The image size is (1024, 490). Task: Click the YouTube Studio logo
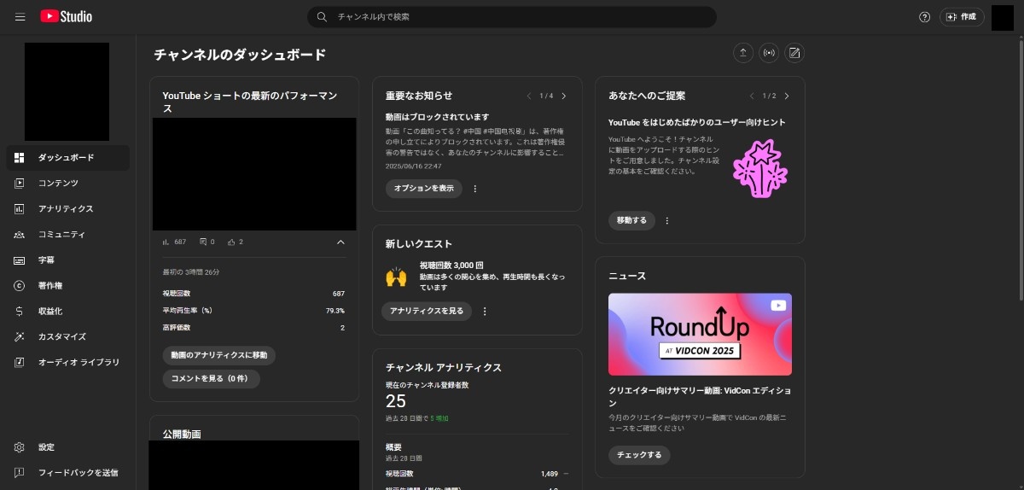pos(66,17)
